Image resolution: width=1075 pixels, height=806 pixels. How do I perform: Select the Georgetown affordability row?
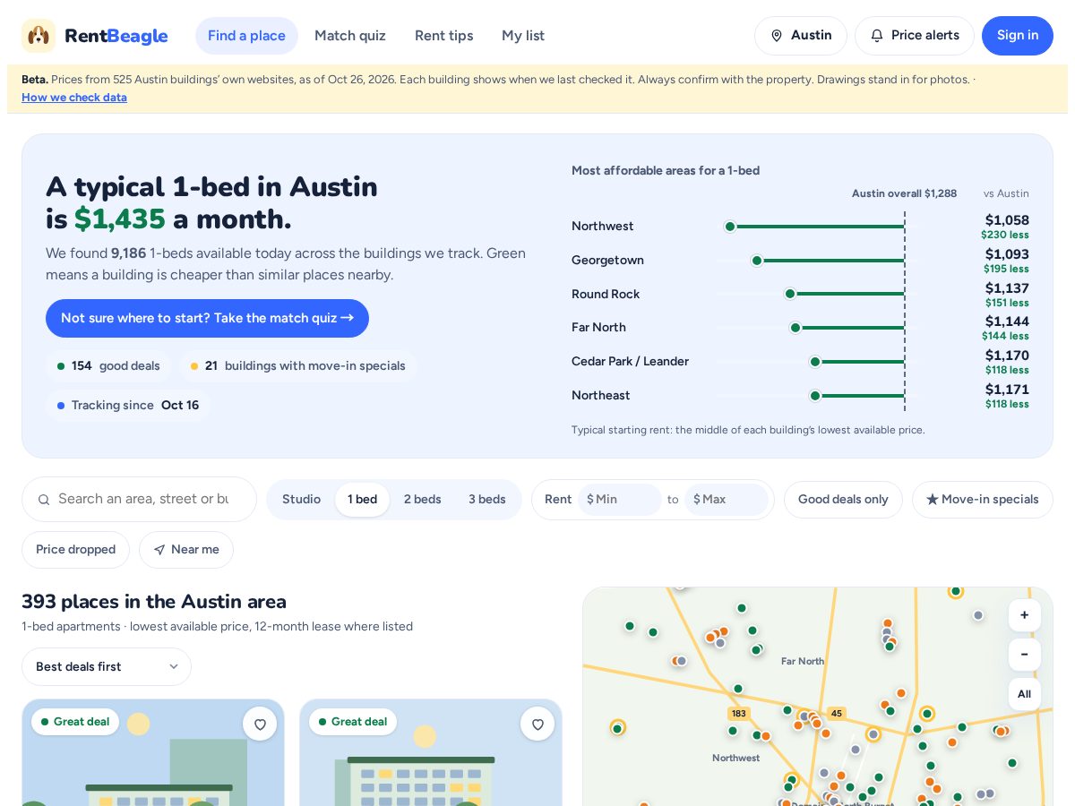pyautogui.click(x=800, y=261)
